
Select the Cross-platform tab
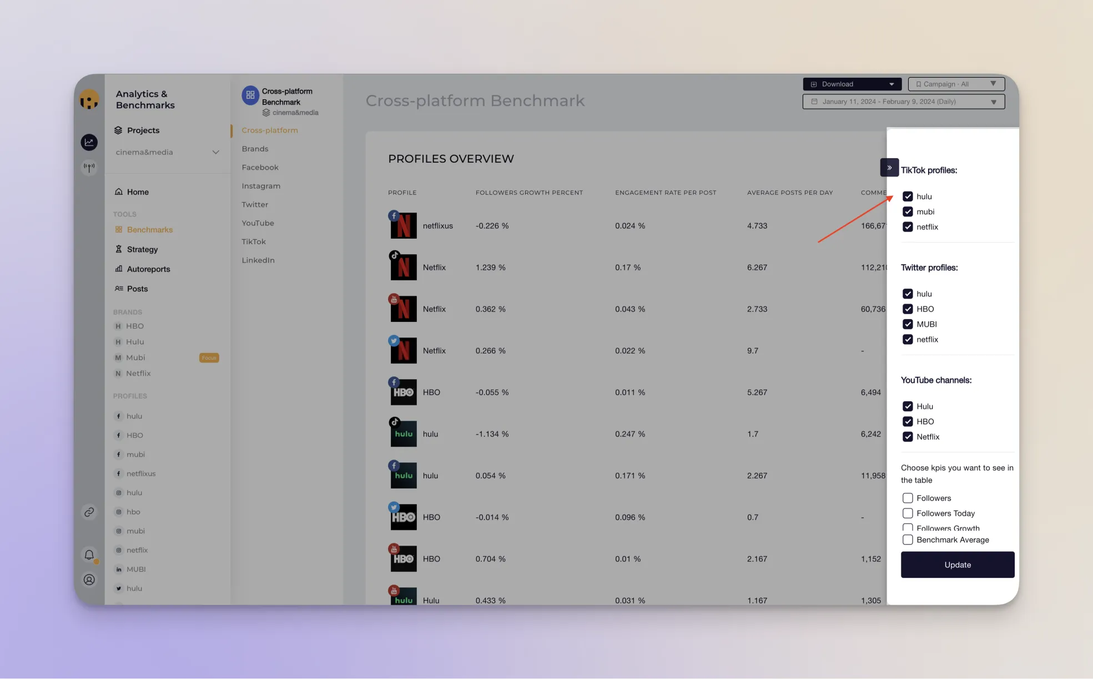pos(270,130)
